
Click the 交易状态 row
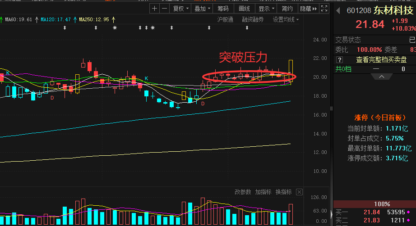coord(374,40)
